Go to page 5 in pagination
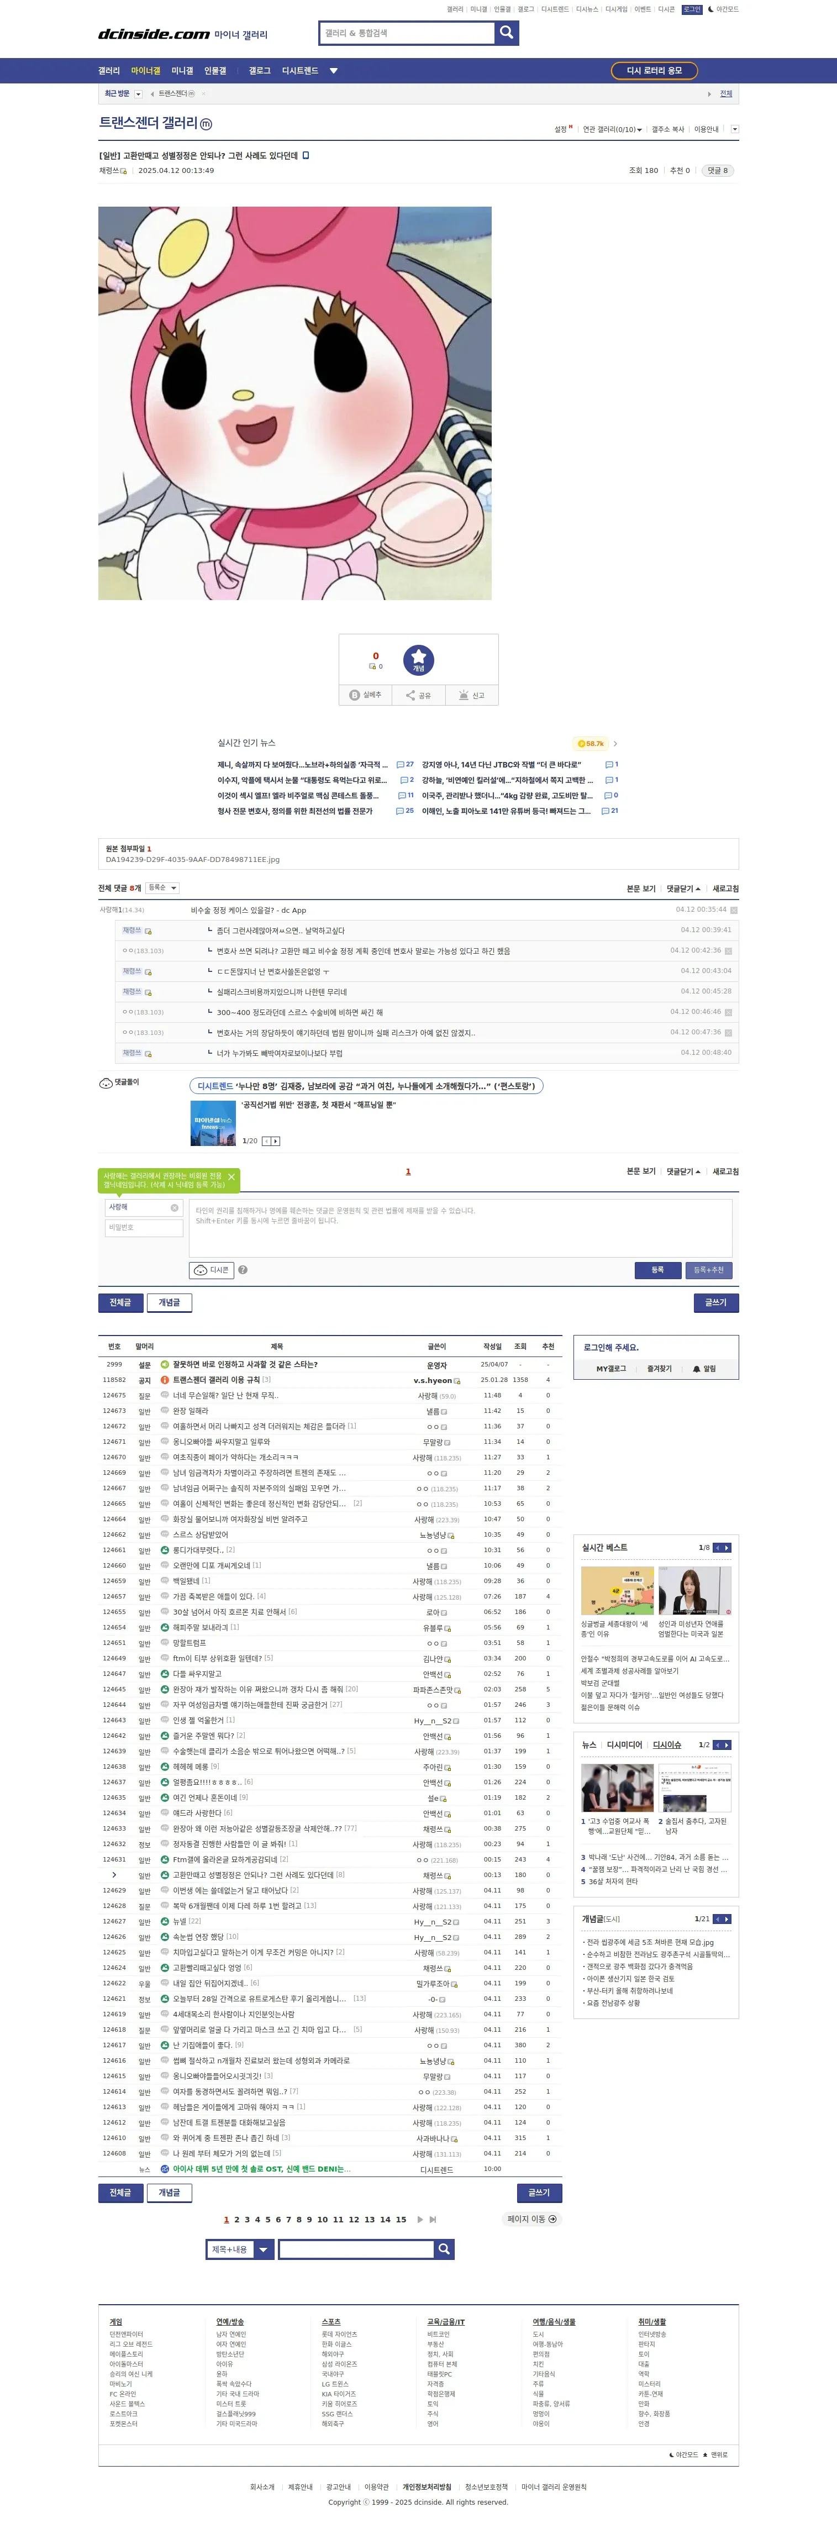The image size is (837, 2534). [x=267, y=2219]
